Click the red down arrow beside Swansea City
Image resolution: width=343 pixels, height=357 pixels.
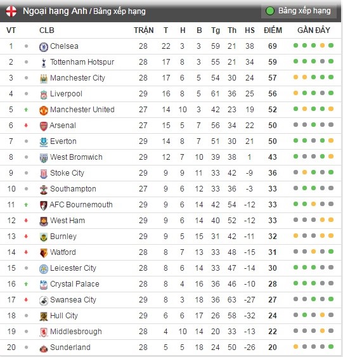(26, 300)
